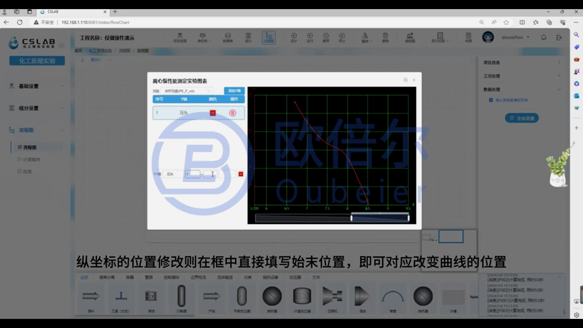583x328 pixels.
Task: Select the 反应器 component tab
Action: click(x=295, y=277)
